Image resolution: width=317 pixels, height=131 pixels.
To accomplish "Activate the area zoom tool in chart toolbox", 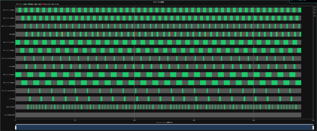I will (x=315, y=7).
